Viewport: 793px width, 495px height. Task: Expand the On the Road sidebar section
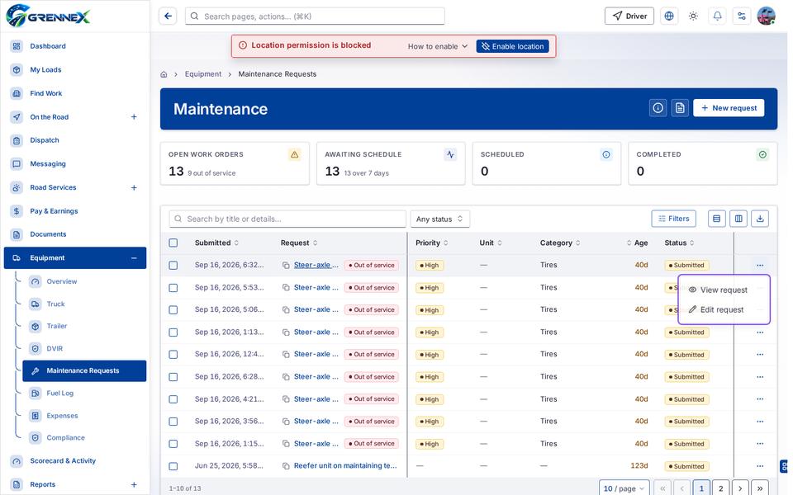tap(134, 117)
